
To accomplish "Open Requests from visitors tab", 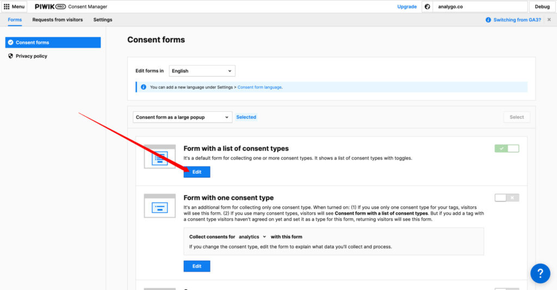I will pos(58,20).
